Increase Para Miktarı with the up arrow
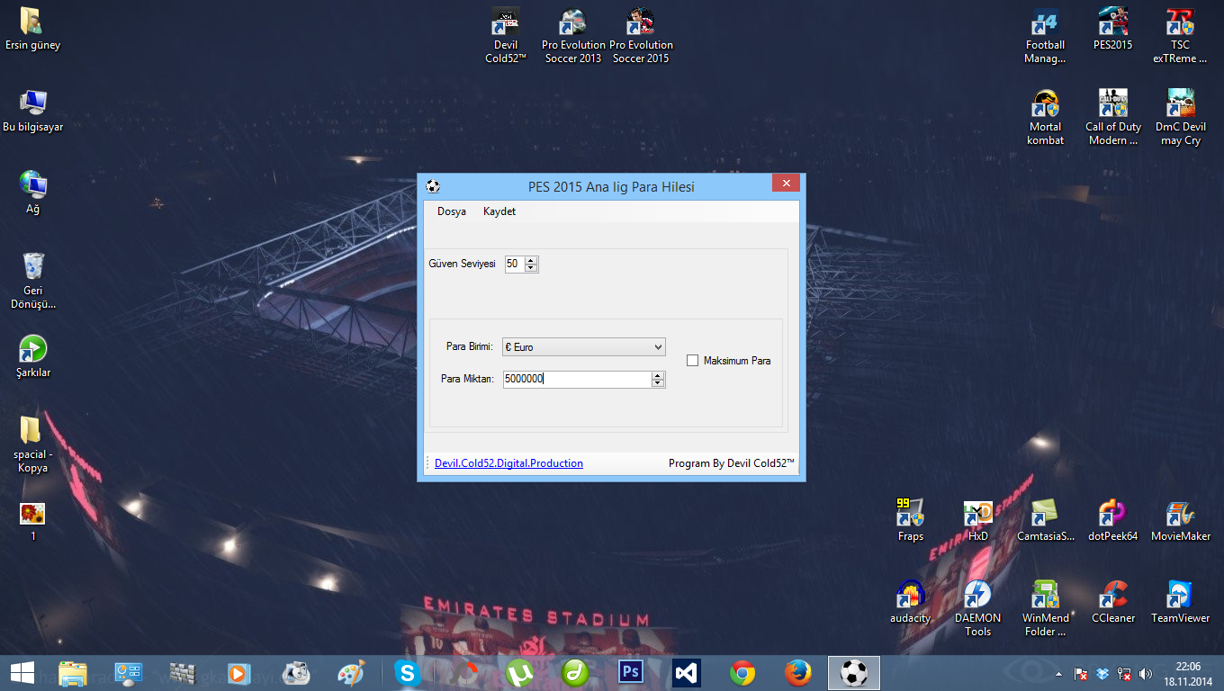This screenshot has height=691, width=1224. (x=658, y=376)
